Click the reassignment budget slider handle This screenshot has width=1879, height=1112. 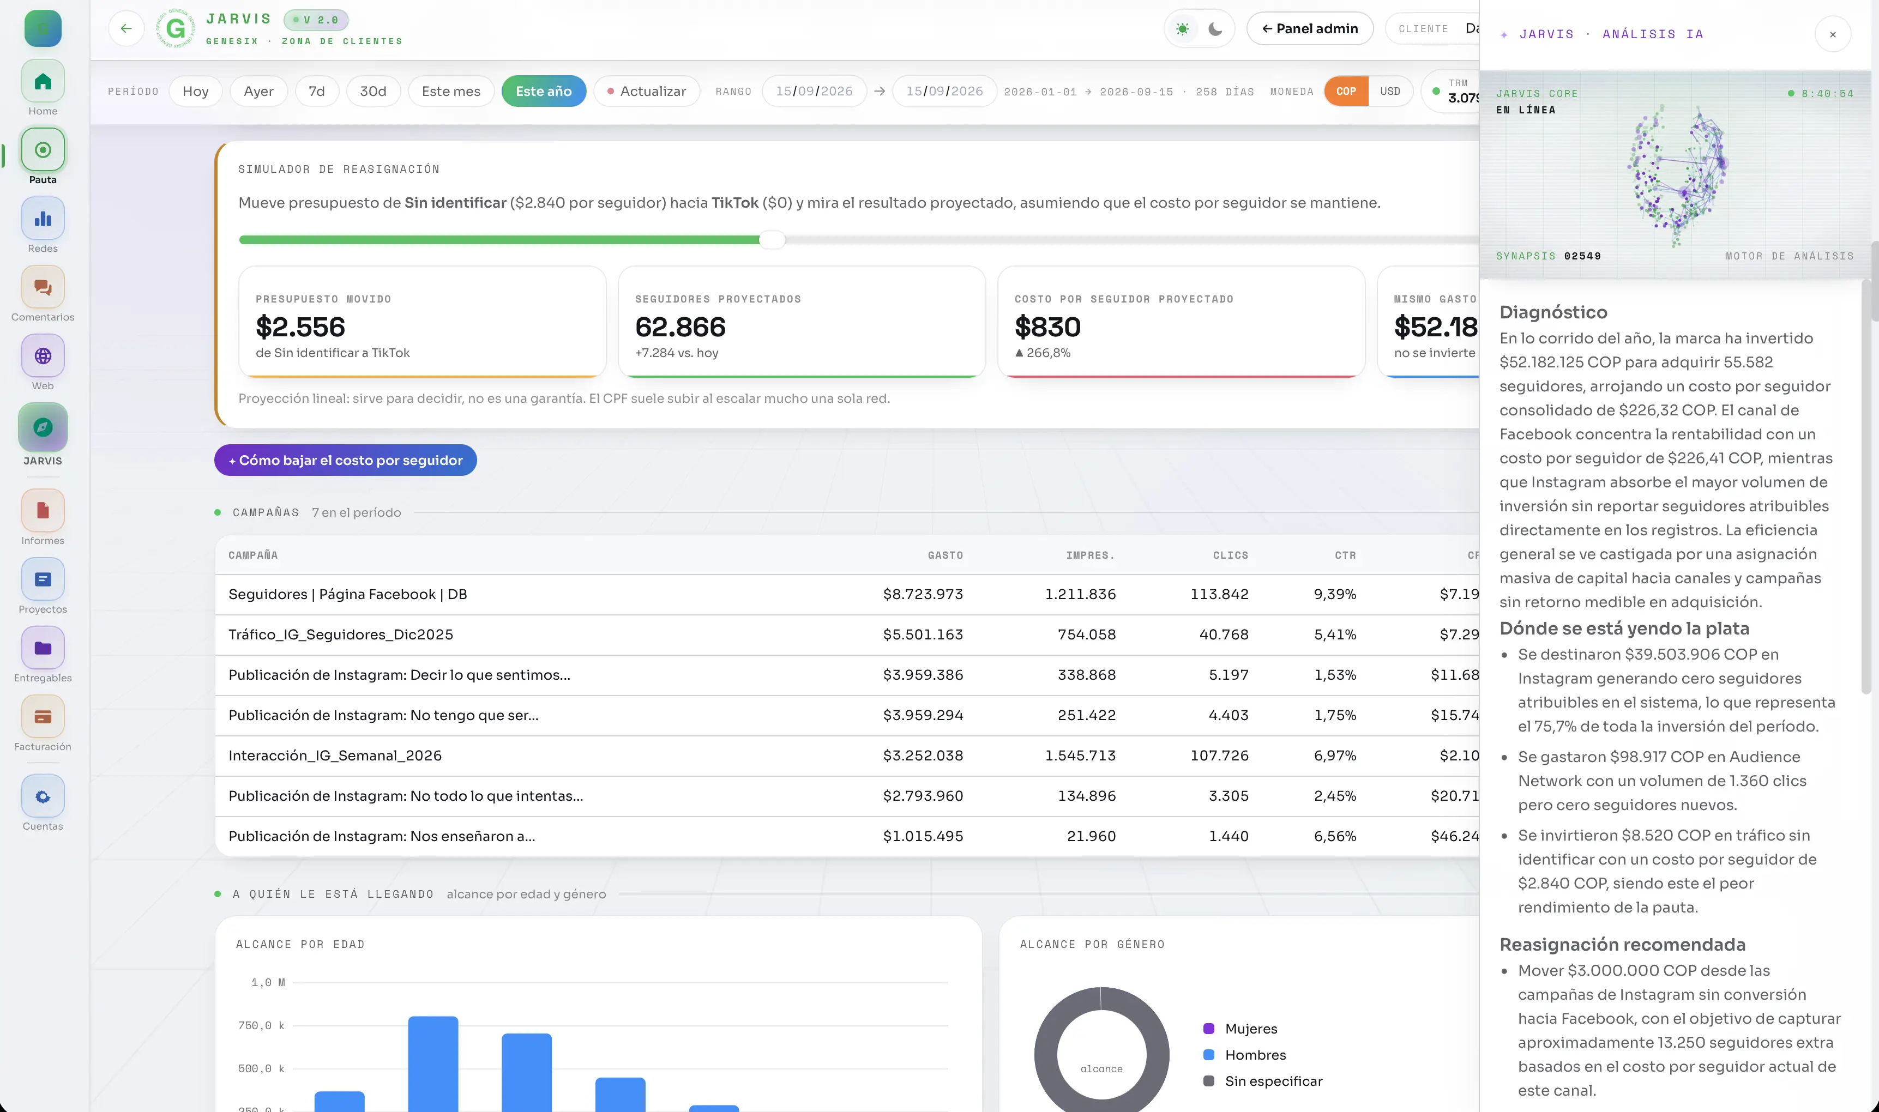tap(772, 240)
